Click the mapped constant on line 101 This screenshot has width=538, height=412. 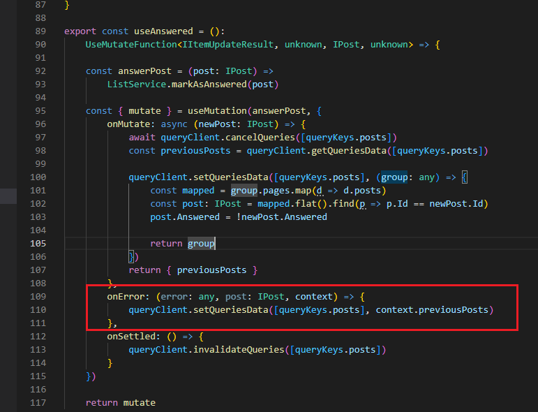coord(198,191)
